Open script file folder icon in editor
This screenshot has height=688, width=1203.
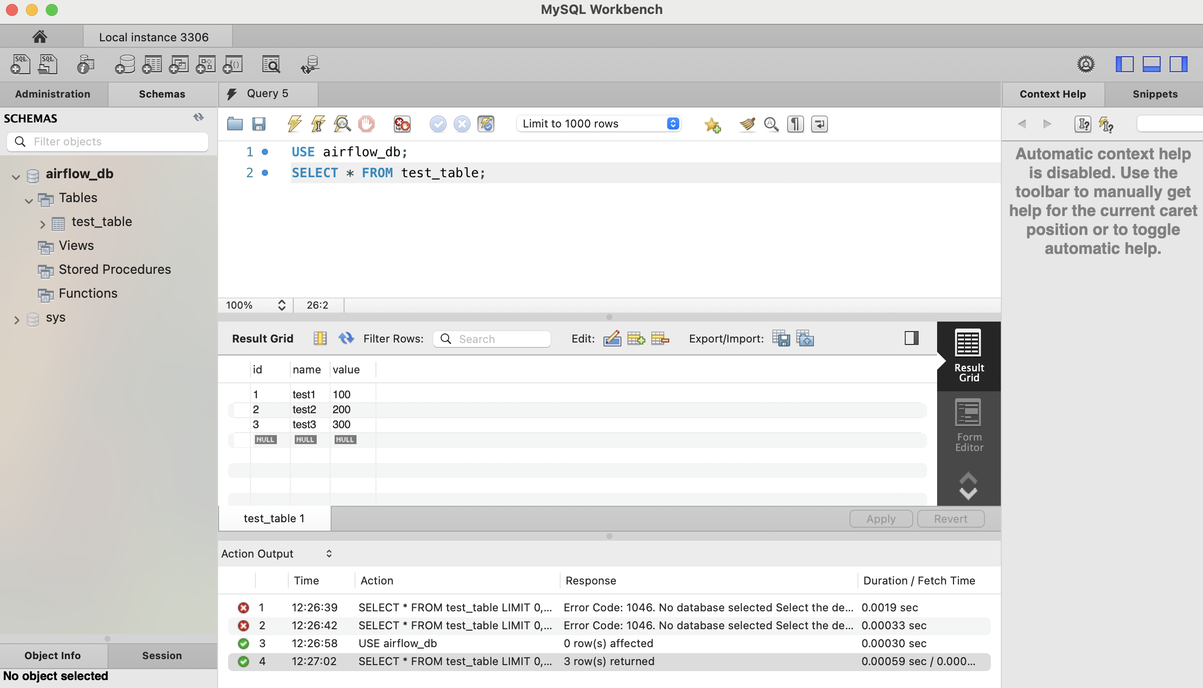pyautogui.click(x=235, y=124)
